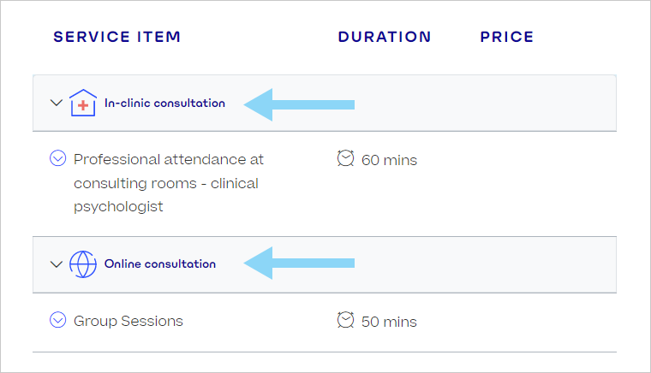Open the Group Sessions service item
The image size is (651, 373).
point(128,321)
